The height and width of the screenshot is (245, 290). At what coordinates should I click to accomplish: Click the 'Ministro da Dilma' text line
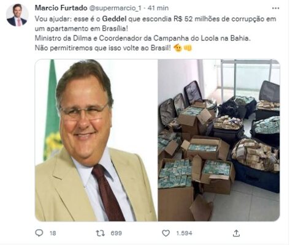(x=142, y=38)
